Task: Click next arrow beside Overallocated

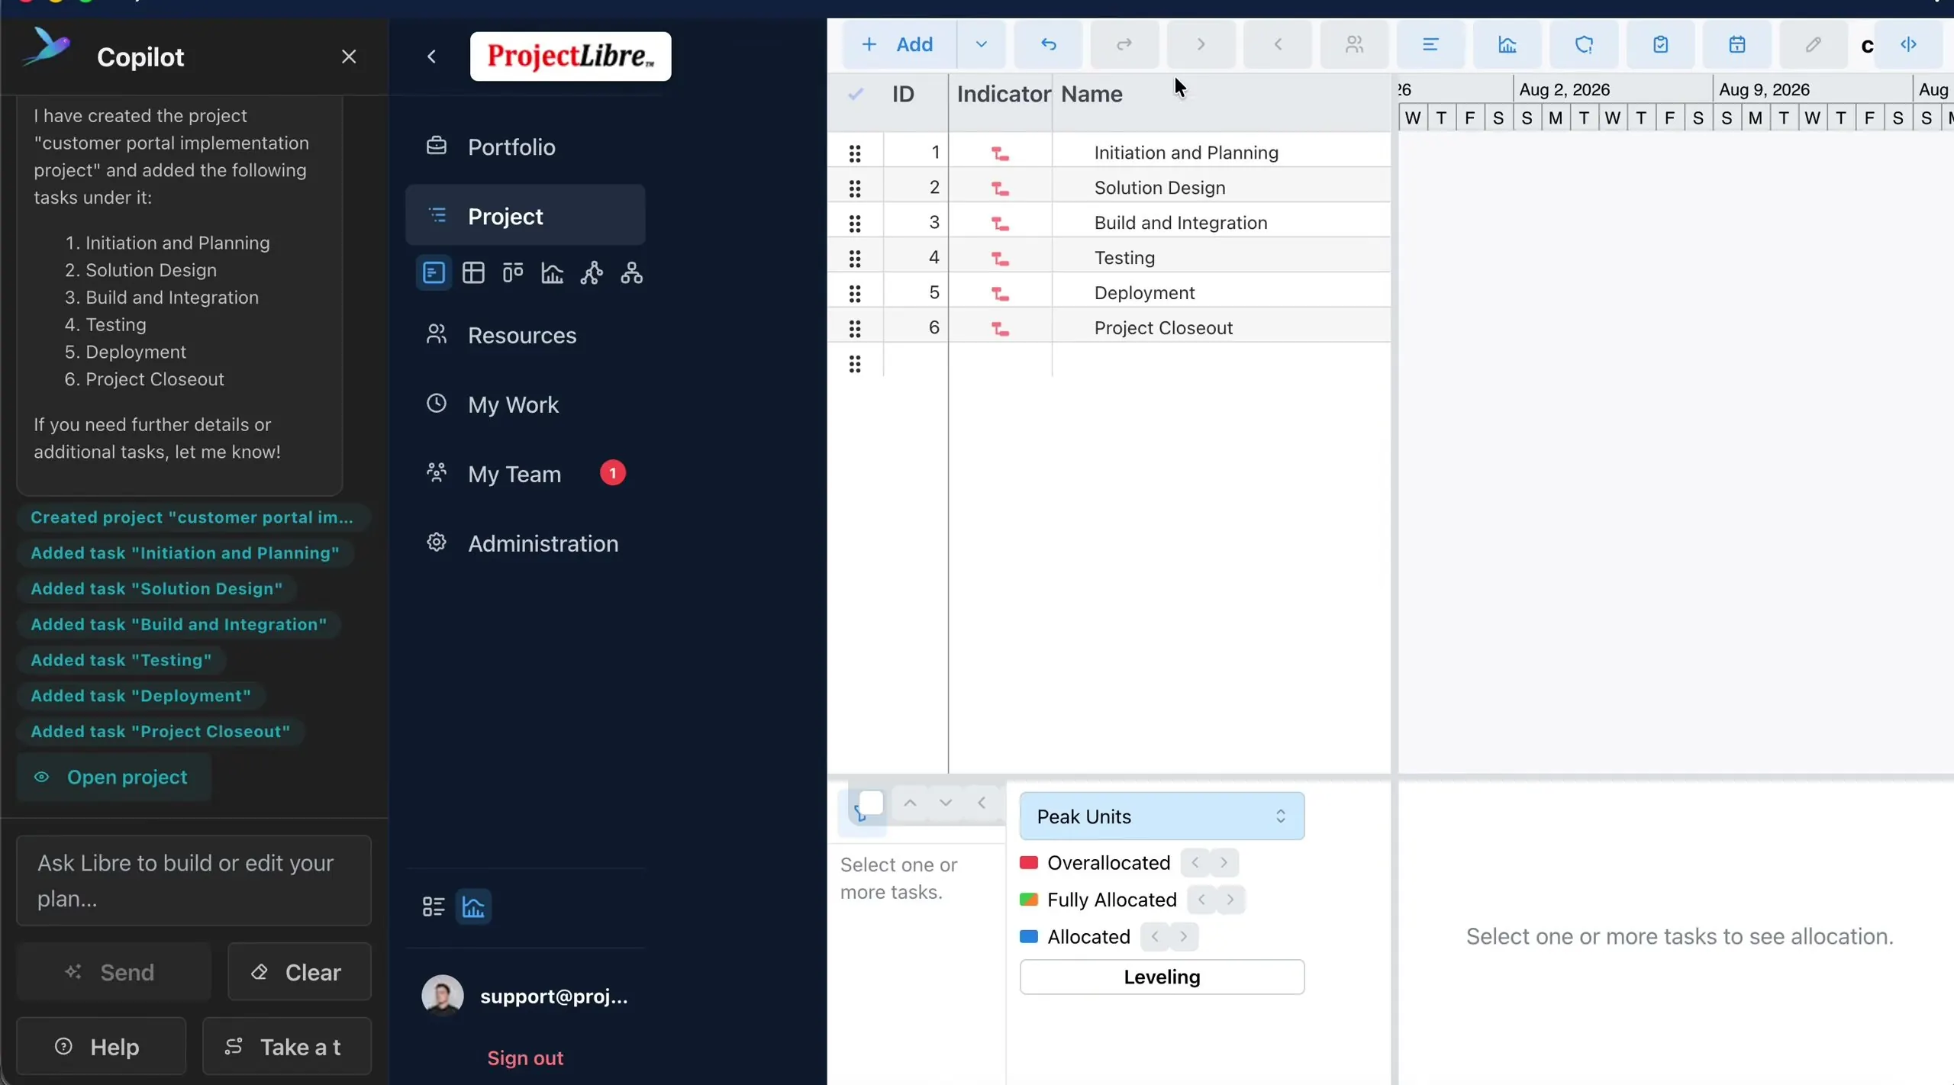Action: tap(1224, 862)
